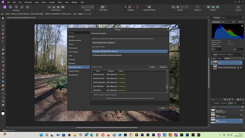
Task: Toggle lock on Lytham Hall_DSC9144.dng layer
Action: (238, 68)
